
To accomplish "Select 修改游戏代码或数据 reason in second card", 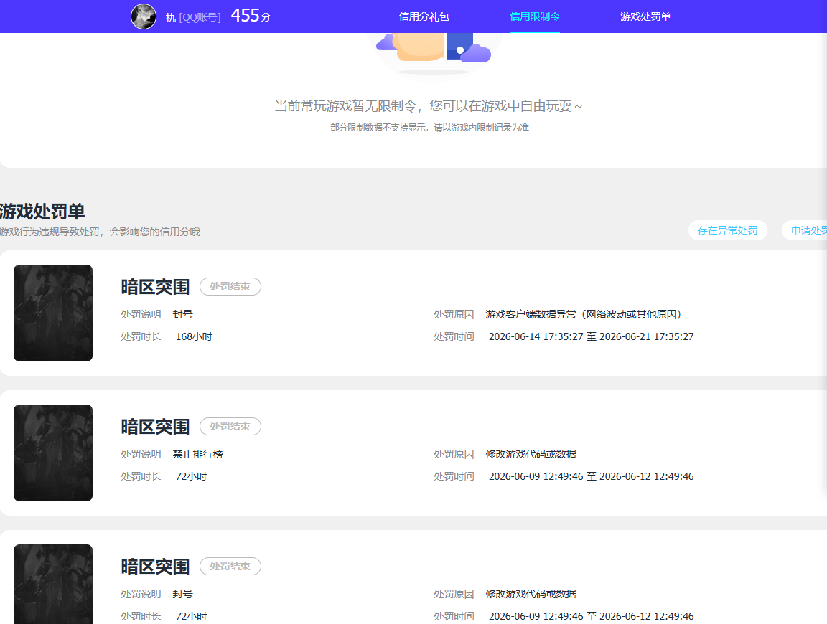I will 531,454.
